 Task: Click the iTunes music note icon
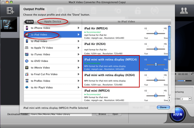click(27, 54)
